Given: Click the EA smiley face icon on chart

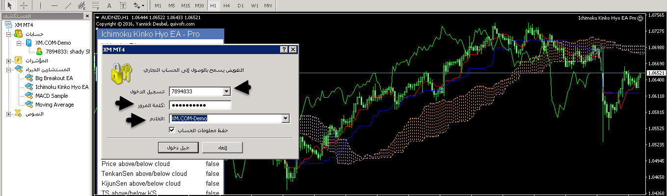Looking at the screenshot, I should [640, 18].
